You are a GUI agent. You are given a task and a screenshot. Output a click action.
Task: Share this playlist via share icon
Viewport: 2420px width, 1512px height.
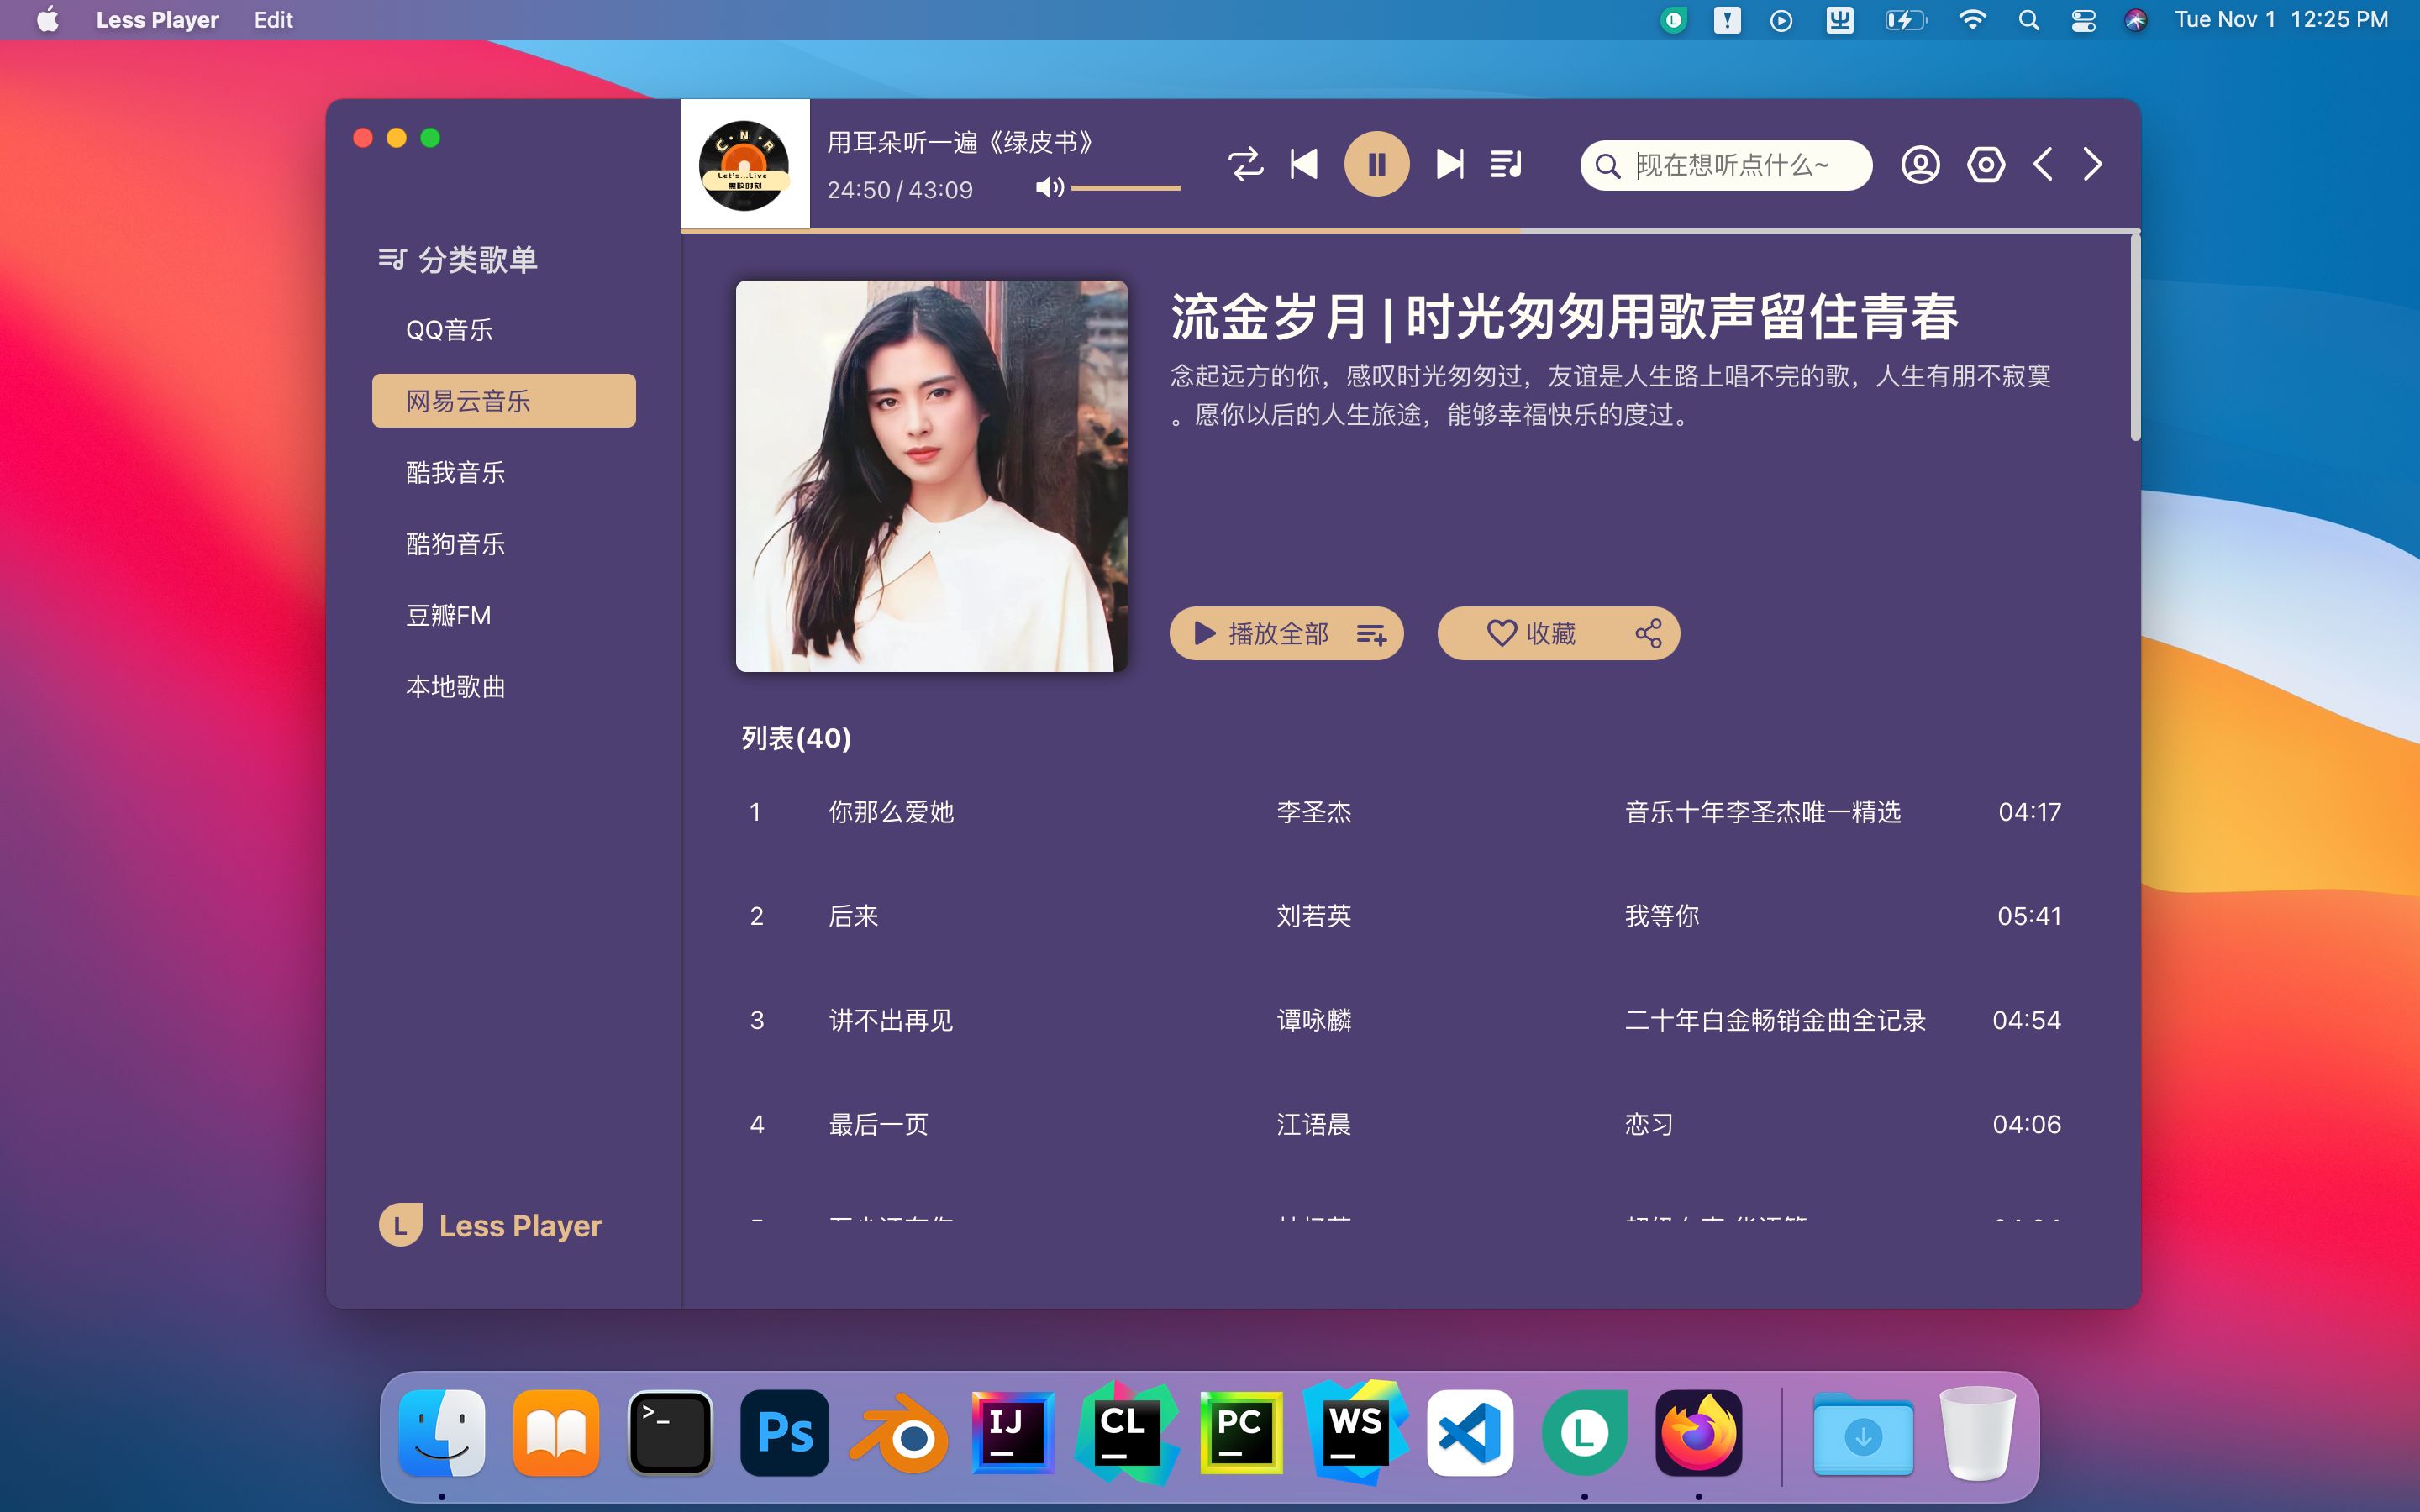[x=1648, y=634]
